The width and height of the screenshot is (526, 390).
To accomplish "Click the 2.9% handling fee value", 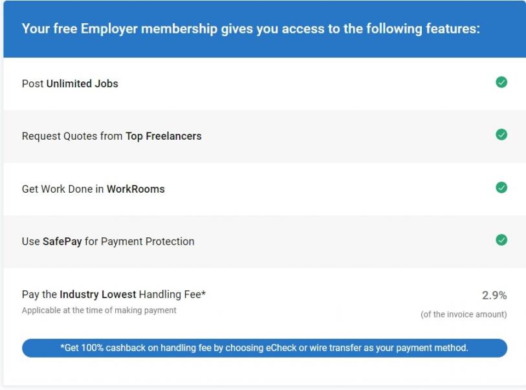I will pyautogui.click(x=494, y=295).
